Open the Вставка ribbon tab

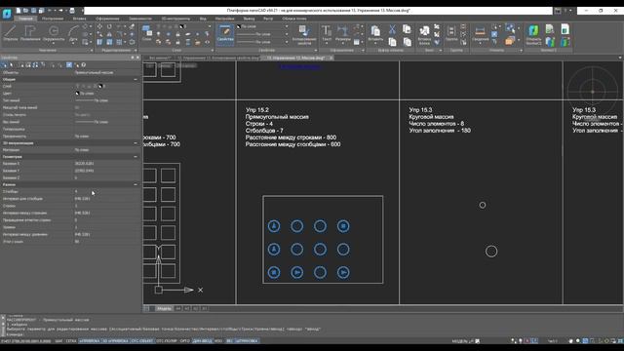[x=80, y=19]
